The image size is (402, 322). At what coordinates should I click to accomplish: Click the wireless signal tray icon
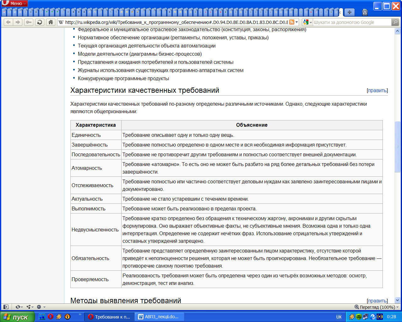380,317
